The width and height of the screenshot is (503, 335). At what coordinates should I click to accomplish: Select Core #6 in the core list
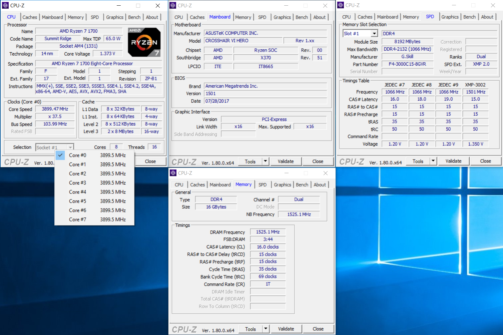pyautogui.click(x=94, y=210)
